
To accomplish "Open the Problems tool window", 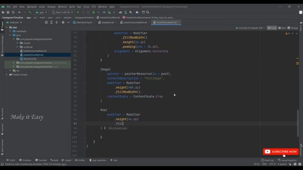I will pyautogui.click(x=25, y=160).
